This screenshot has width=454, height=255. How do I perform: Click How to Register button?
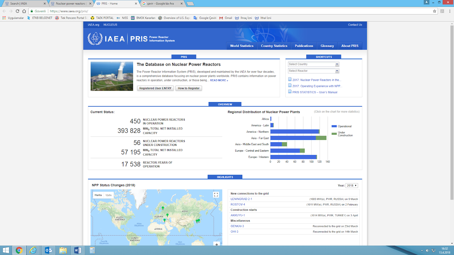189,88
